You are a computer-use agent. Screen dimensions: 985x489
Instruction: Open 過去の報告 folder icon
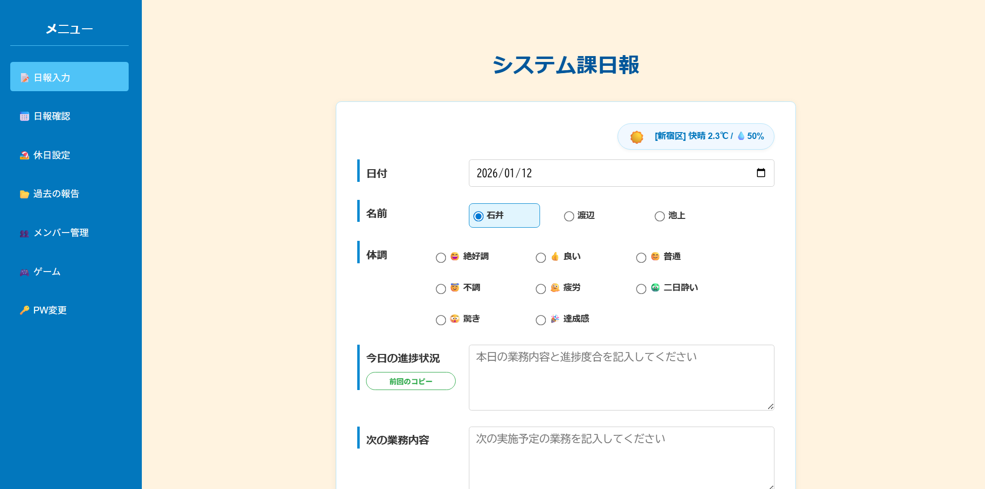(24, 194)
